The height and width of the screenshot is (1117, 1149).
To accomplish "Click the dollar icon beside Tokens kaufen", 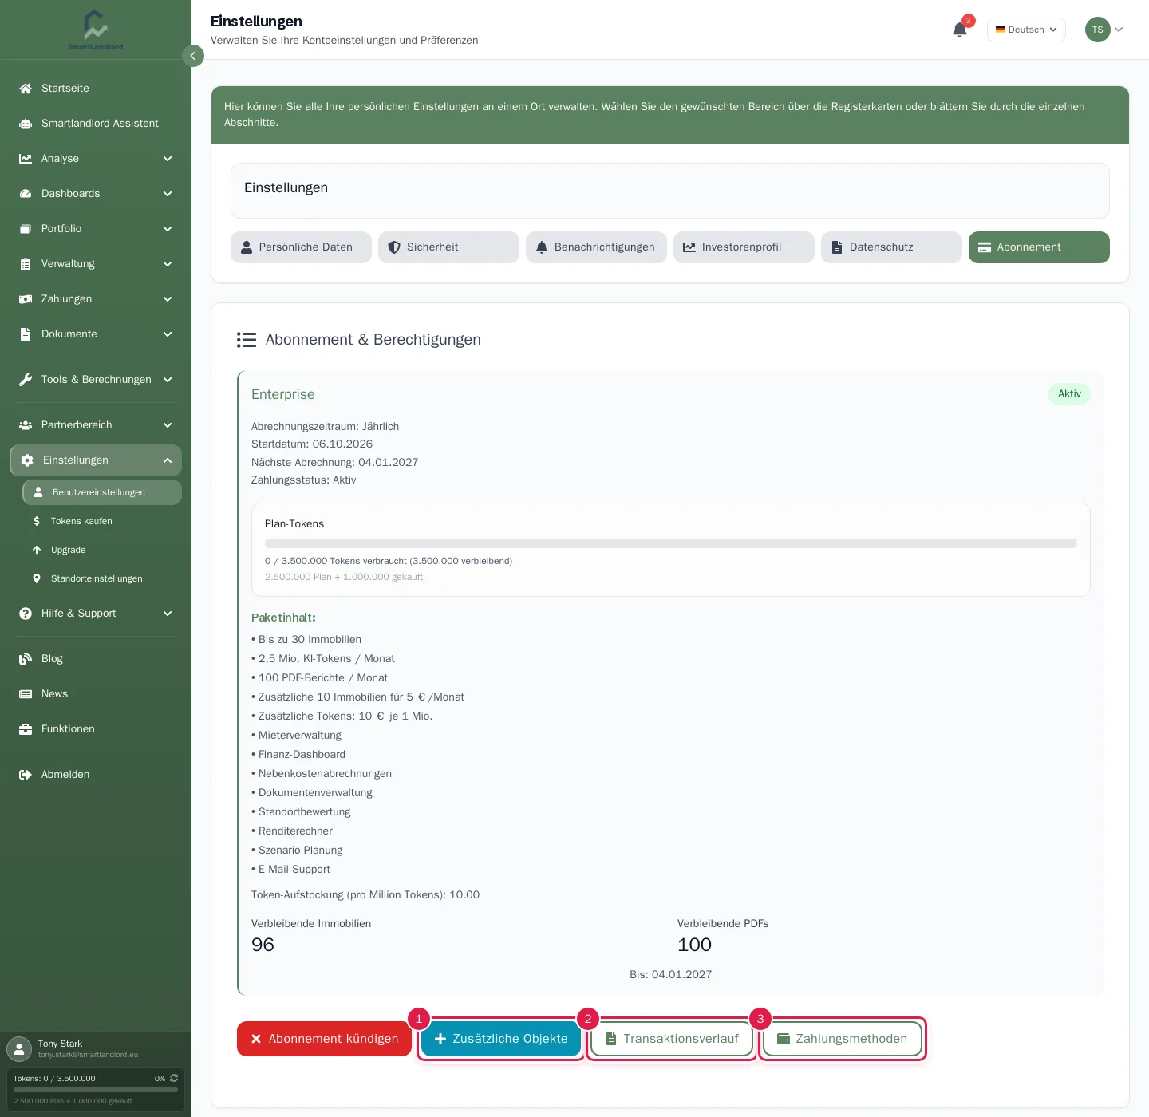I will point(37,521).
